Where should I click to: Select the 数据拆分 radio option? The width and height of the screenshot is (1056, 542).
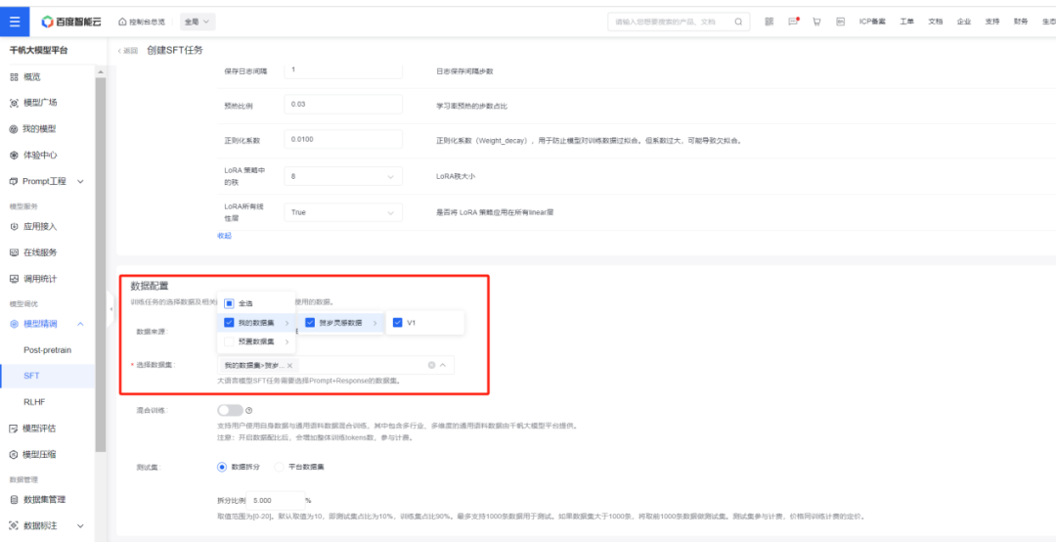[x=222, y=467]
